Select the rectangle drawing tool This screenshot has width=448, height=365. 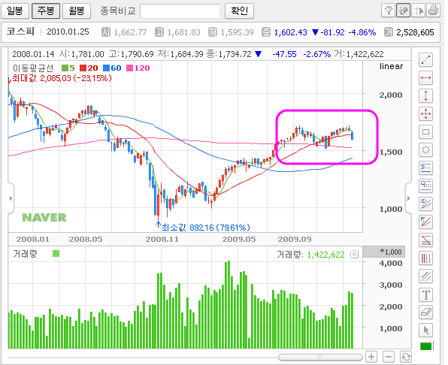click(425, 132)
